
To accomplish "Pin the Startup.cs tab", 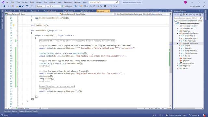I will coord(106,11).
